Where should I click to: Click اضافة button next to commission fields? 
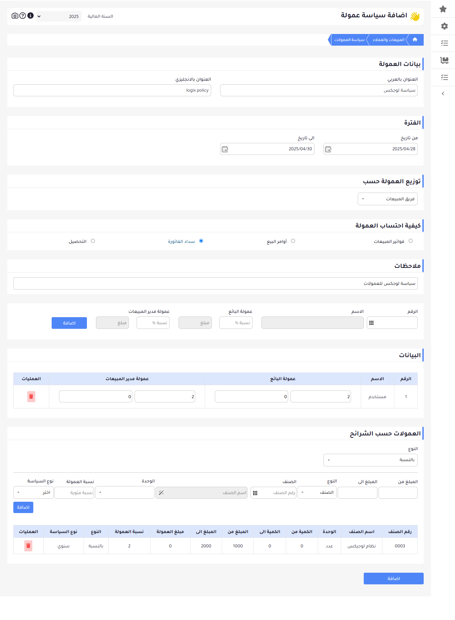tap(69, 323)
